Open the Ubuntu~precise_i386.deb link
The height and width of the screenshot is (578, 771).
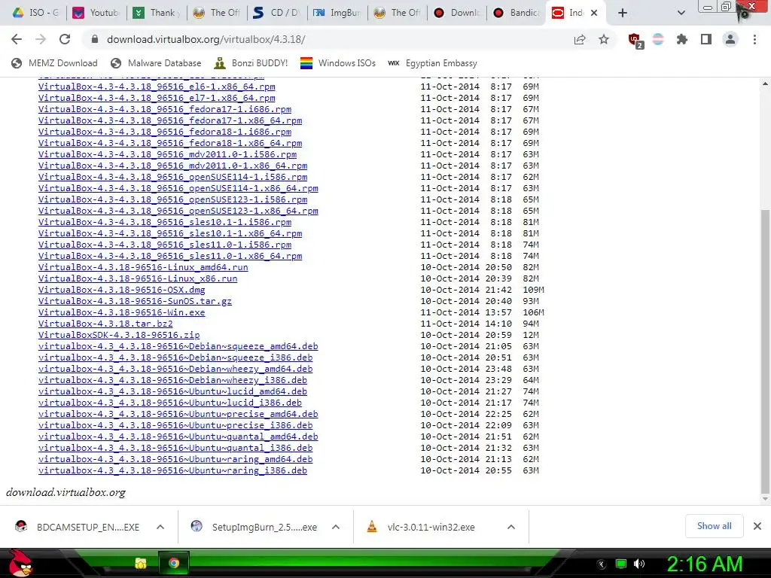(175, 426)
